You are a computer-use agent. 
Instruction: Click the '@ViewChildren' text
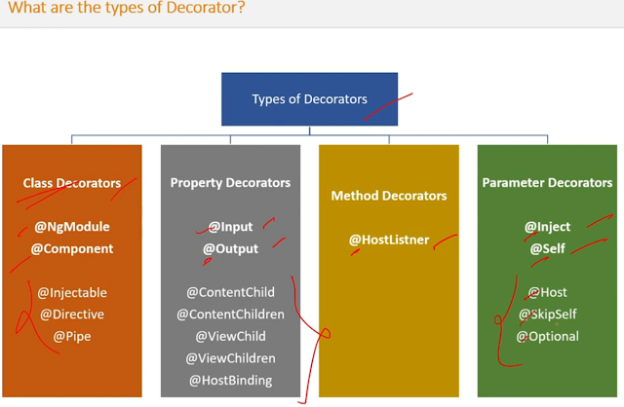pos(230,358)
